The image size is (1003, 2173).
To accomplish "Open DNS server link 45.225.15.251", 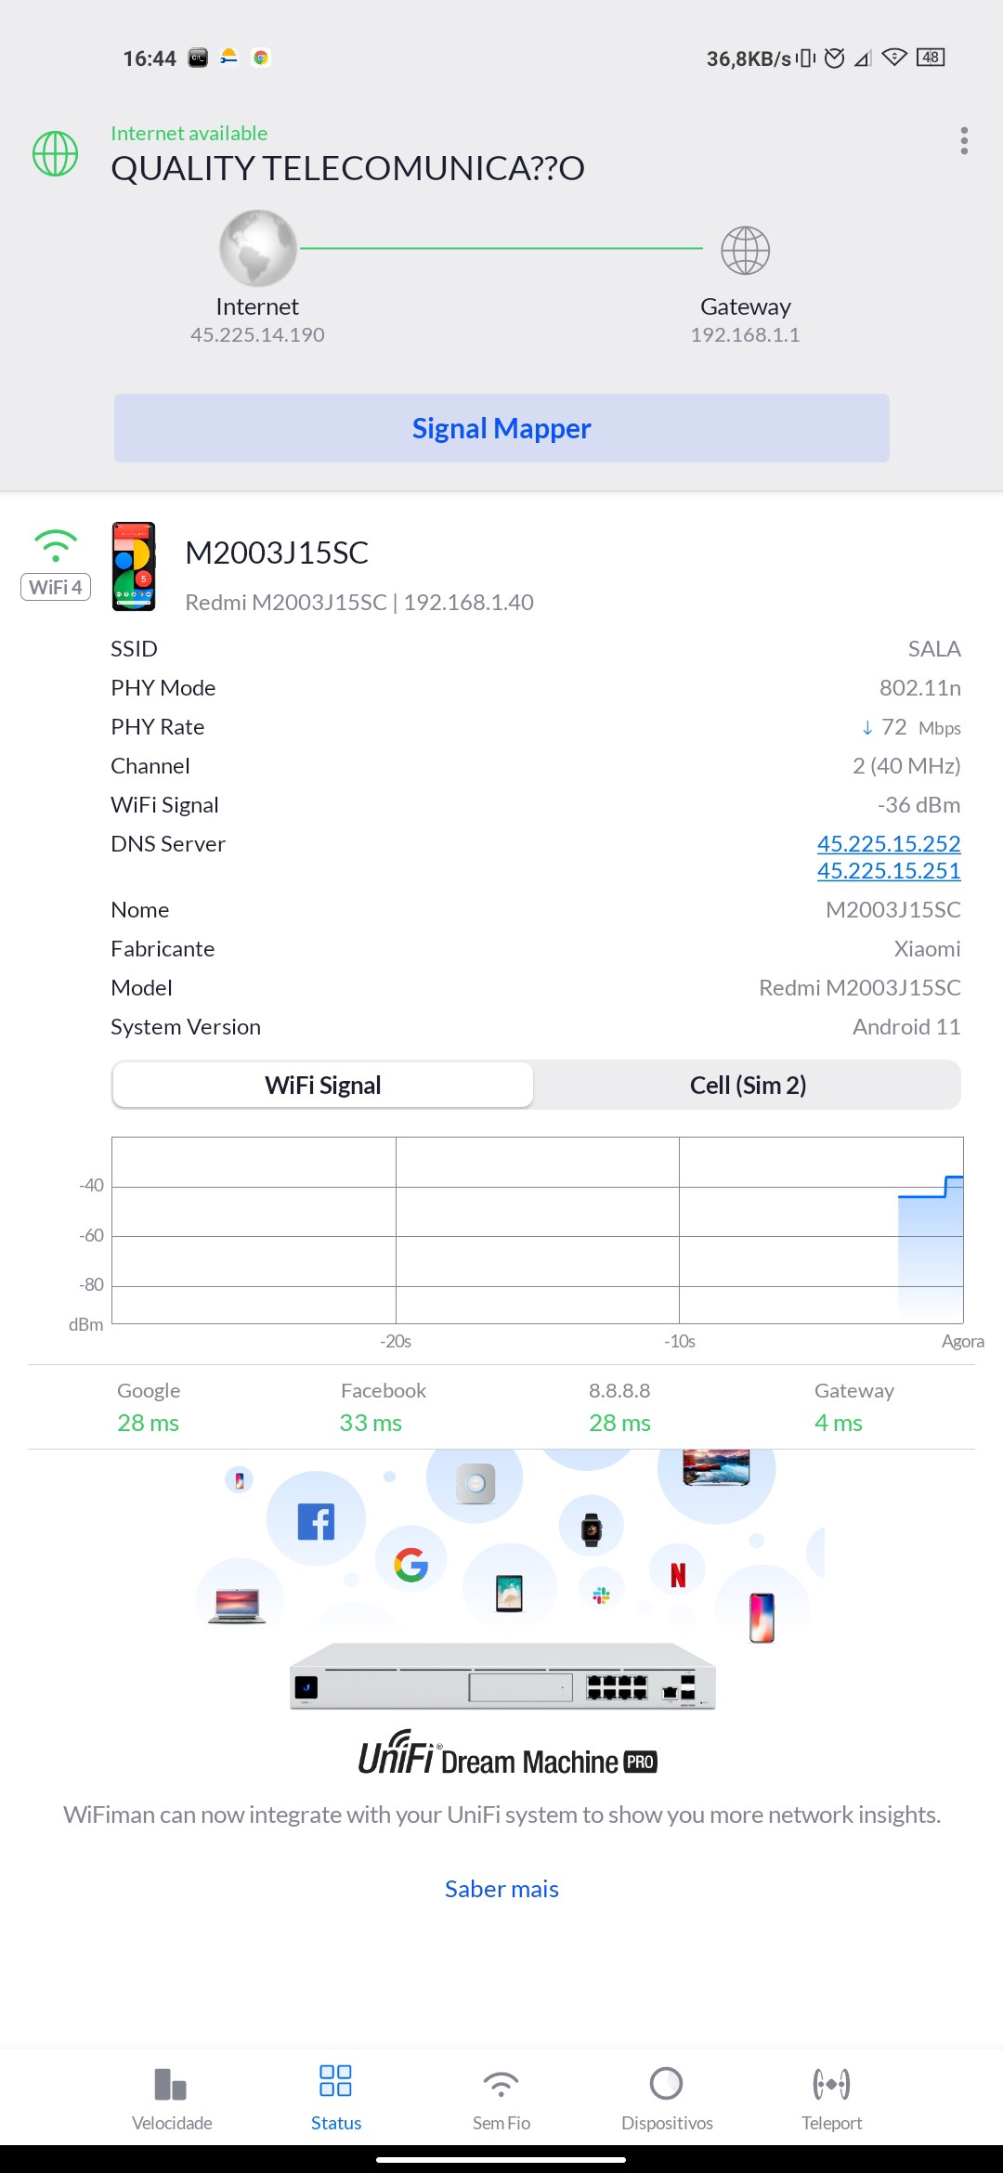I will pyautogui.click(x=889, y=870).
